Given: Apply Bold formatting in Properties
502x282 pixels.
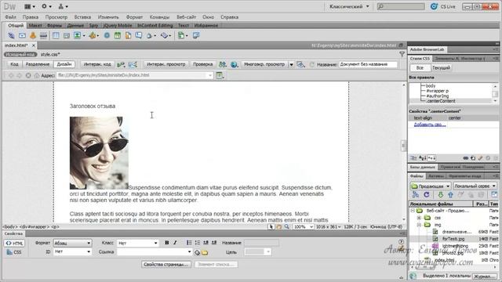Looking at the screenshot, I should [x=166, y=243].
